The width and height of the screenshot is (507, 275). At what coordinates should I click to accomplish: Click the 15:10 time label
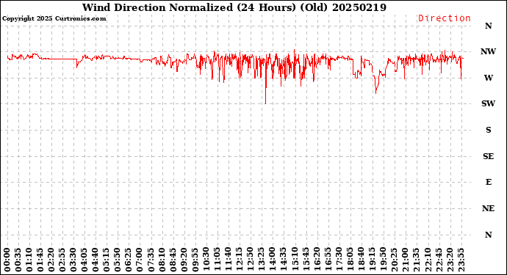click(295, 260)
